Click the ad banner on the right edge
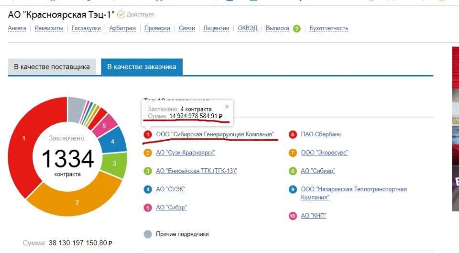The height and width of the screenshot is (253, 459). point(456,129)
